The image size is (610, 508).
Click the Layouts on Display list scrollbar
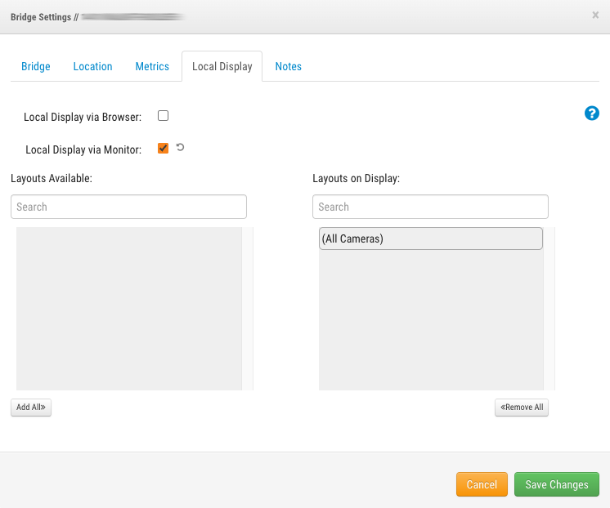(549, 309)
